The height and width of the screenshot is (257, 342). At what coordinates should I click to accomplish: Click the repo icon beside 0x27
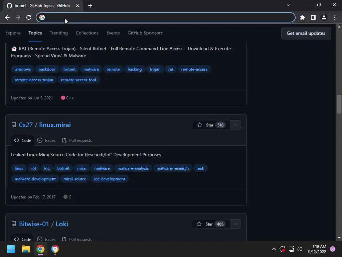[13, 125]
